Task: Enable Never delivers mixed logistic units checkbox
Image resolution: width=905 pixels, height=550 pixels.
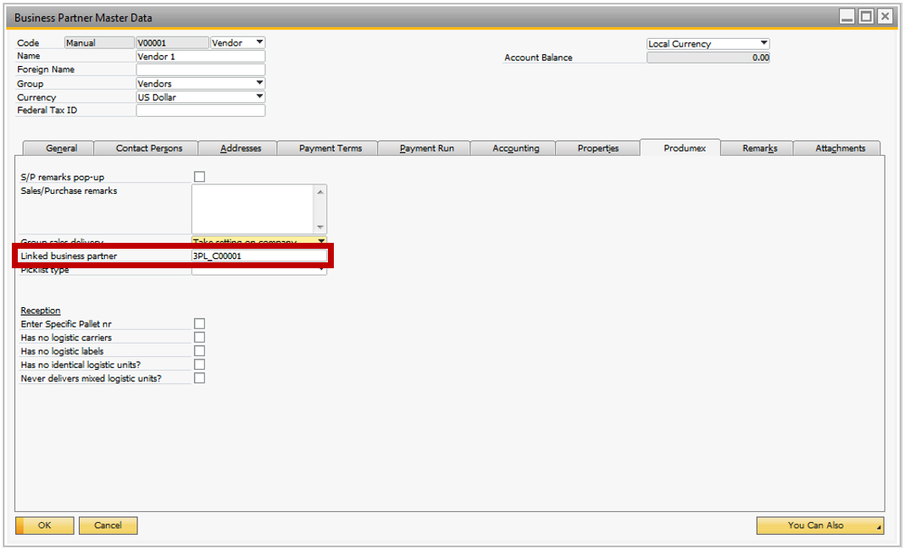Action: click(x=200, y=378)
